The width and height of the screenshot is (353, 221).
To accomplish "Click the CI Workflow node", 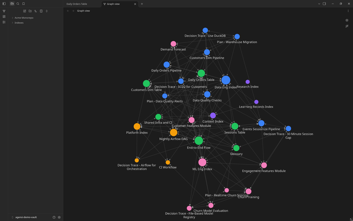I will point(168,162).
